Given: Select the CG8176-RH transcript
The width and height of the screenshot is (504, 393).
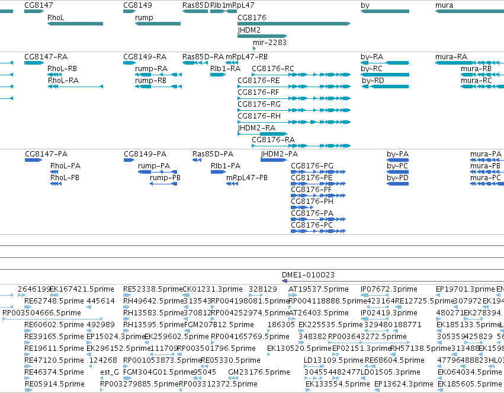Looking at the screenshot, I should [294, 122].
